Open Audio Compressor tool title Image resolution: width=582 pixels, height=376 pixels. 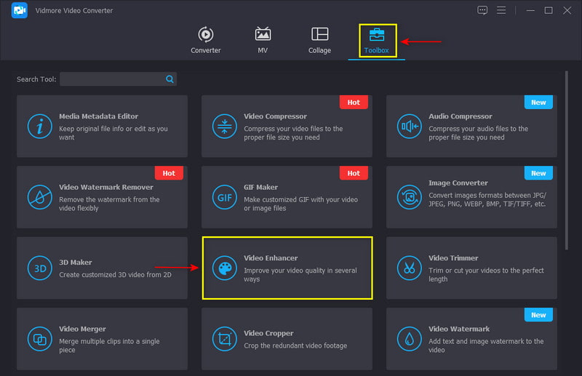(x=461, y=116)
